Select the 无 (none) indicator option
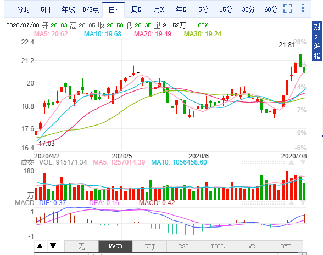323x255 pixels. (x=81, y=246)
